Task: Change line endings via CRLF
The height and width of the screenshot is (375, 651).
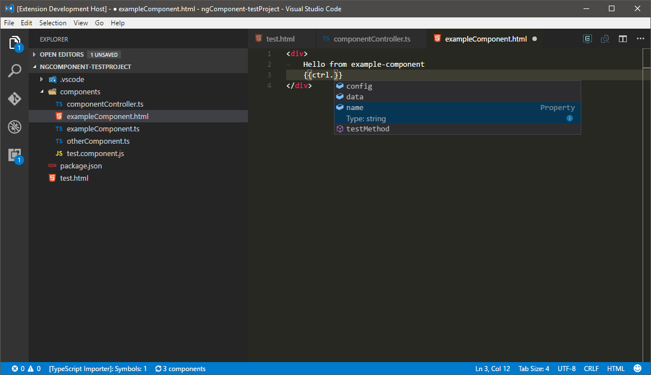Action: pos(591,368)
